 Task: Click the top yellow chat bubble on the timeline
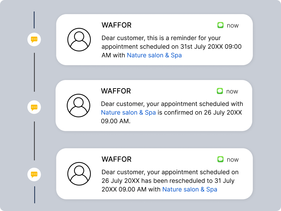pos(34,39)
